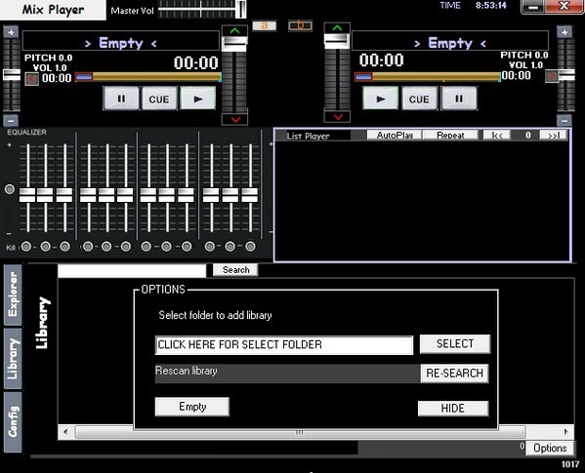
Task: Toggle third Kill button of second band group
Action: (126, 246)
